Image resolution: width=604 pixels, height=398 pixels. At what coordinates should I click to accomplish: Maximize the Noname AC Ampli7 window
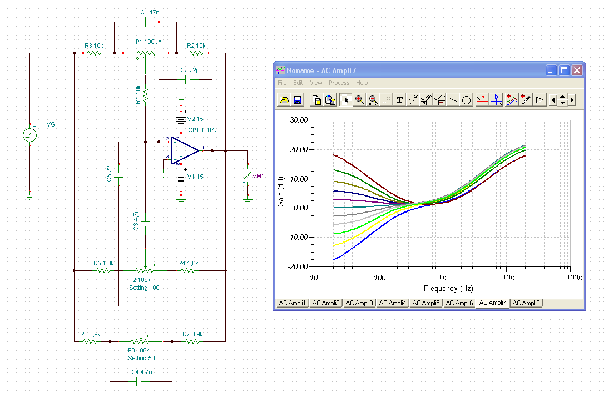564,70
